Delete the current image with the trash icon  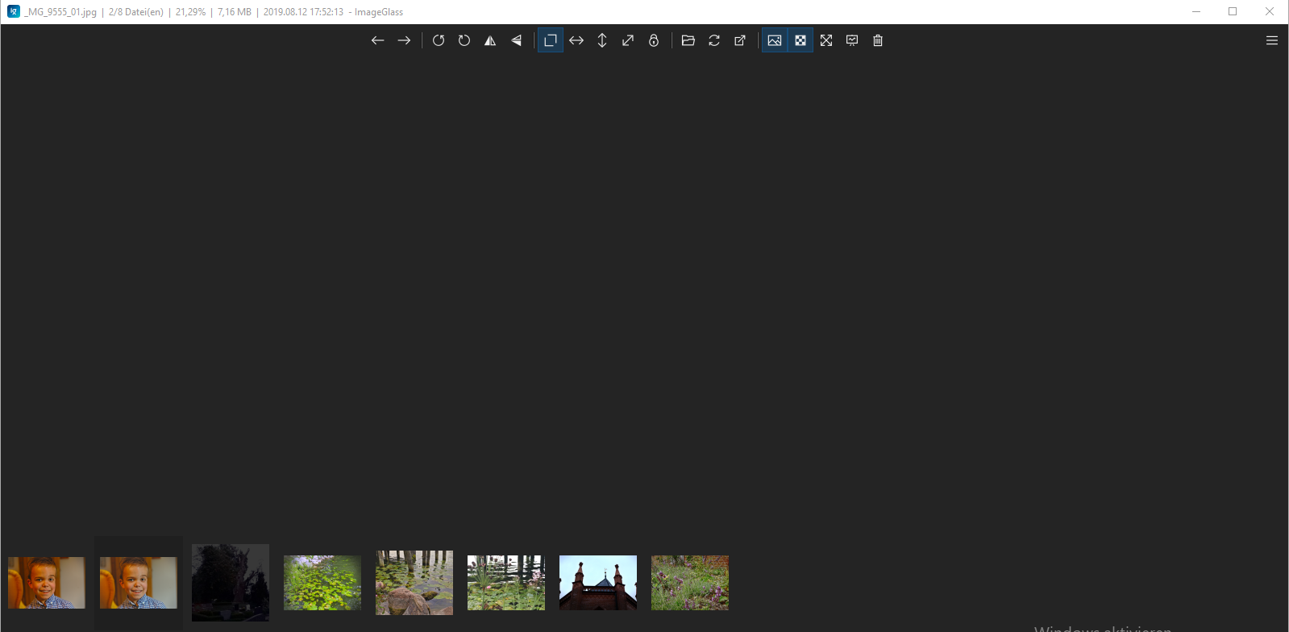click(x=878, y=40)
